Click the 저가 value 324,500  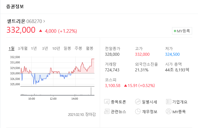point(172,54)
